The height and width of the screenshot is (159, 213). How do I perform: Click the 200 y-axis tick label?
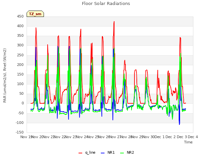pos(20,65)
